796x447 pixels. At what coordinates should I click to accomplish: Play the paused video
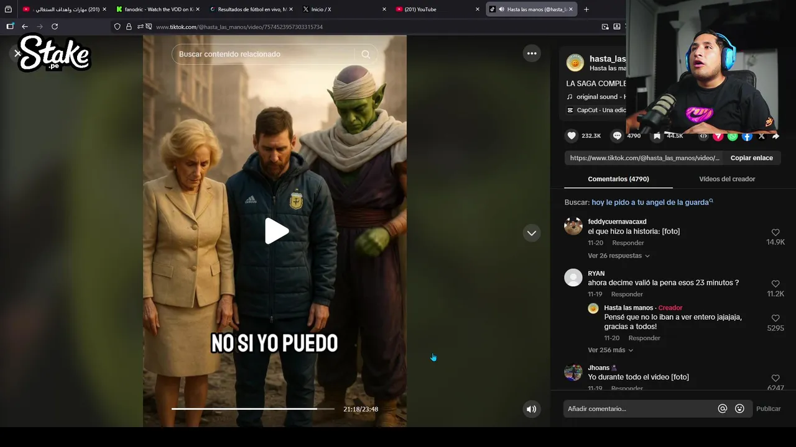click(x=276, y=231)
